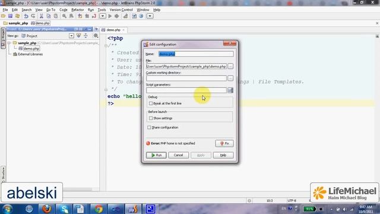Viewport: 380px width, 214px height.
Task: Open the View as Project dropdown
Action: [71, 36]
